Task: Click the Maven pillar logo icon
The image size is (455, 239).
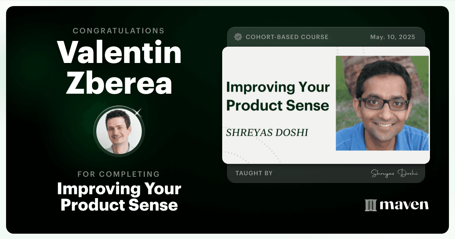Action: [x=370, y=205]
